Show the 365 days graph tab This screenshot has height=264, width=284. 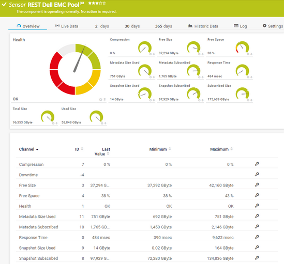tap(163, 26)
